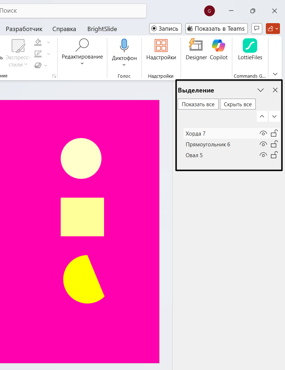
Task: Lock the Овал 5 object
Action: pos(274,155)
